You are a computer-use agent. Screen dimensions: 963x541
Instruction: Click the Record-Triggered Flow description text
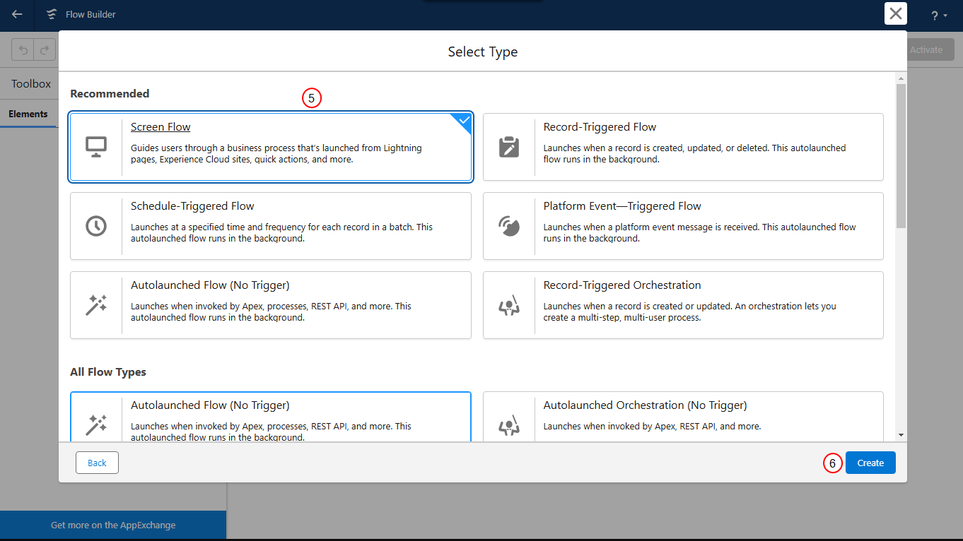(x=694, y=154)
